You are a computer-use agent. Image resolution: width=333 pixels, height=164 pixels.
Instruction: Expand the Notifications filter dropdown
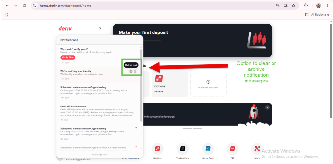click(71, 40)
